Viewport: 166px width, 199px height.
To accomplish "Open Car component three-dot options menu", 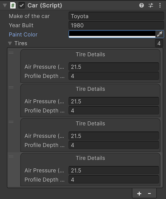I will coord(160,5).
